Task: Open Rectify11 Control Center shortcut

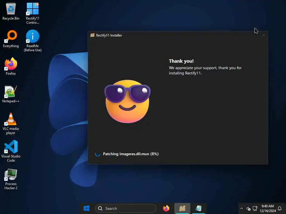Action: point(32,13)
